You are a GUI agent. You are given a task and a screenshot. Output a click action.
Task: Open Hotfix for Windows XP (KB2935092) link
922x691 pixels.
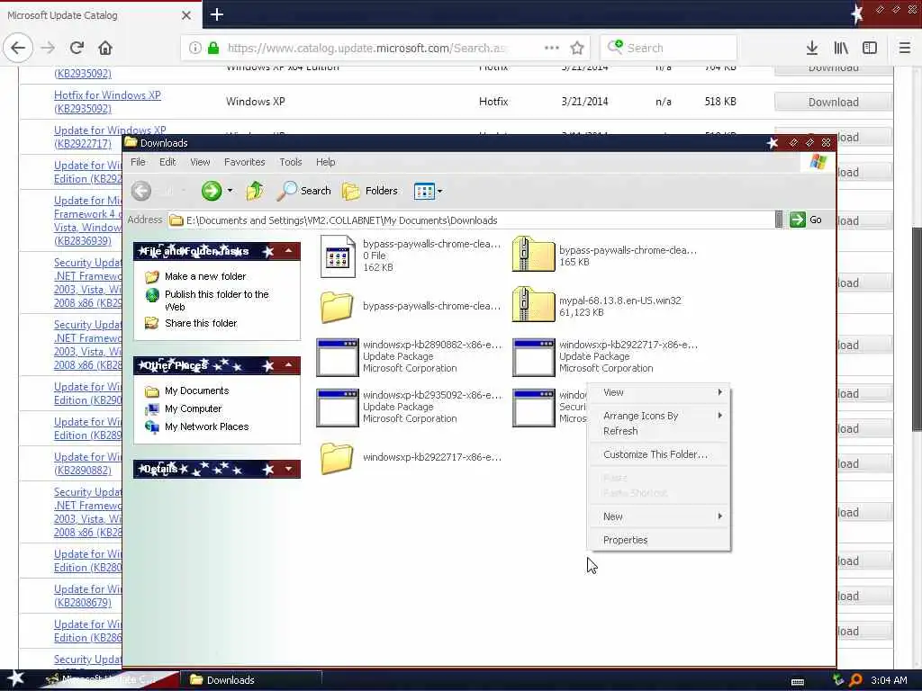107,102
